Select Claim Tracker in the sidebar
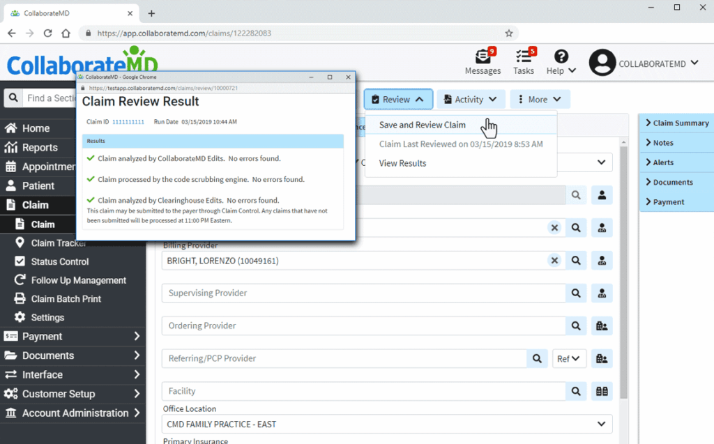 click(x=59, y=243)
